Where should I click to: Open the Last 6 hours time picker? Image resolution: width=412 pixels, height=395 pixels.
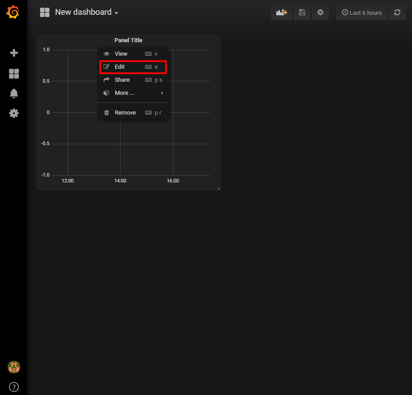pos(361,12)
